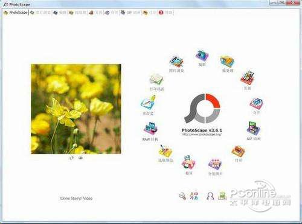Switch to the 照片浏览 tab
The image size is (302, 224).
(x=40, y=13)
